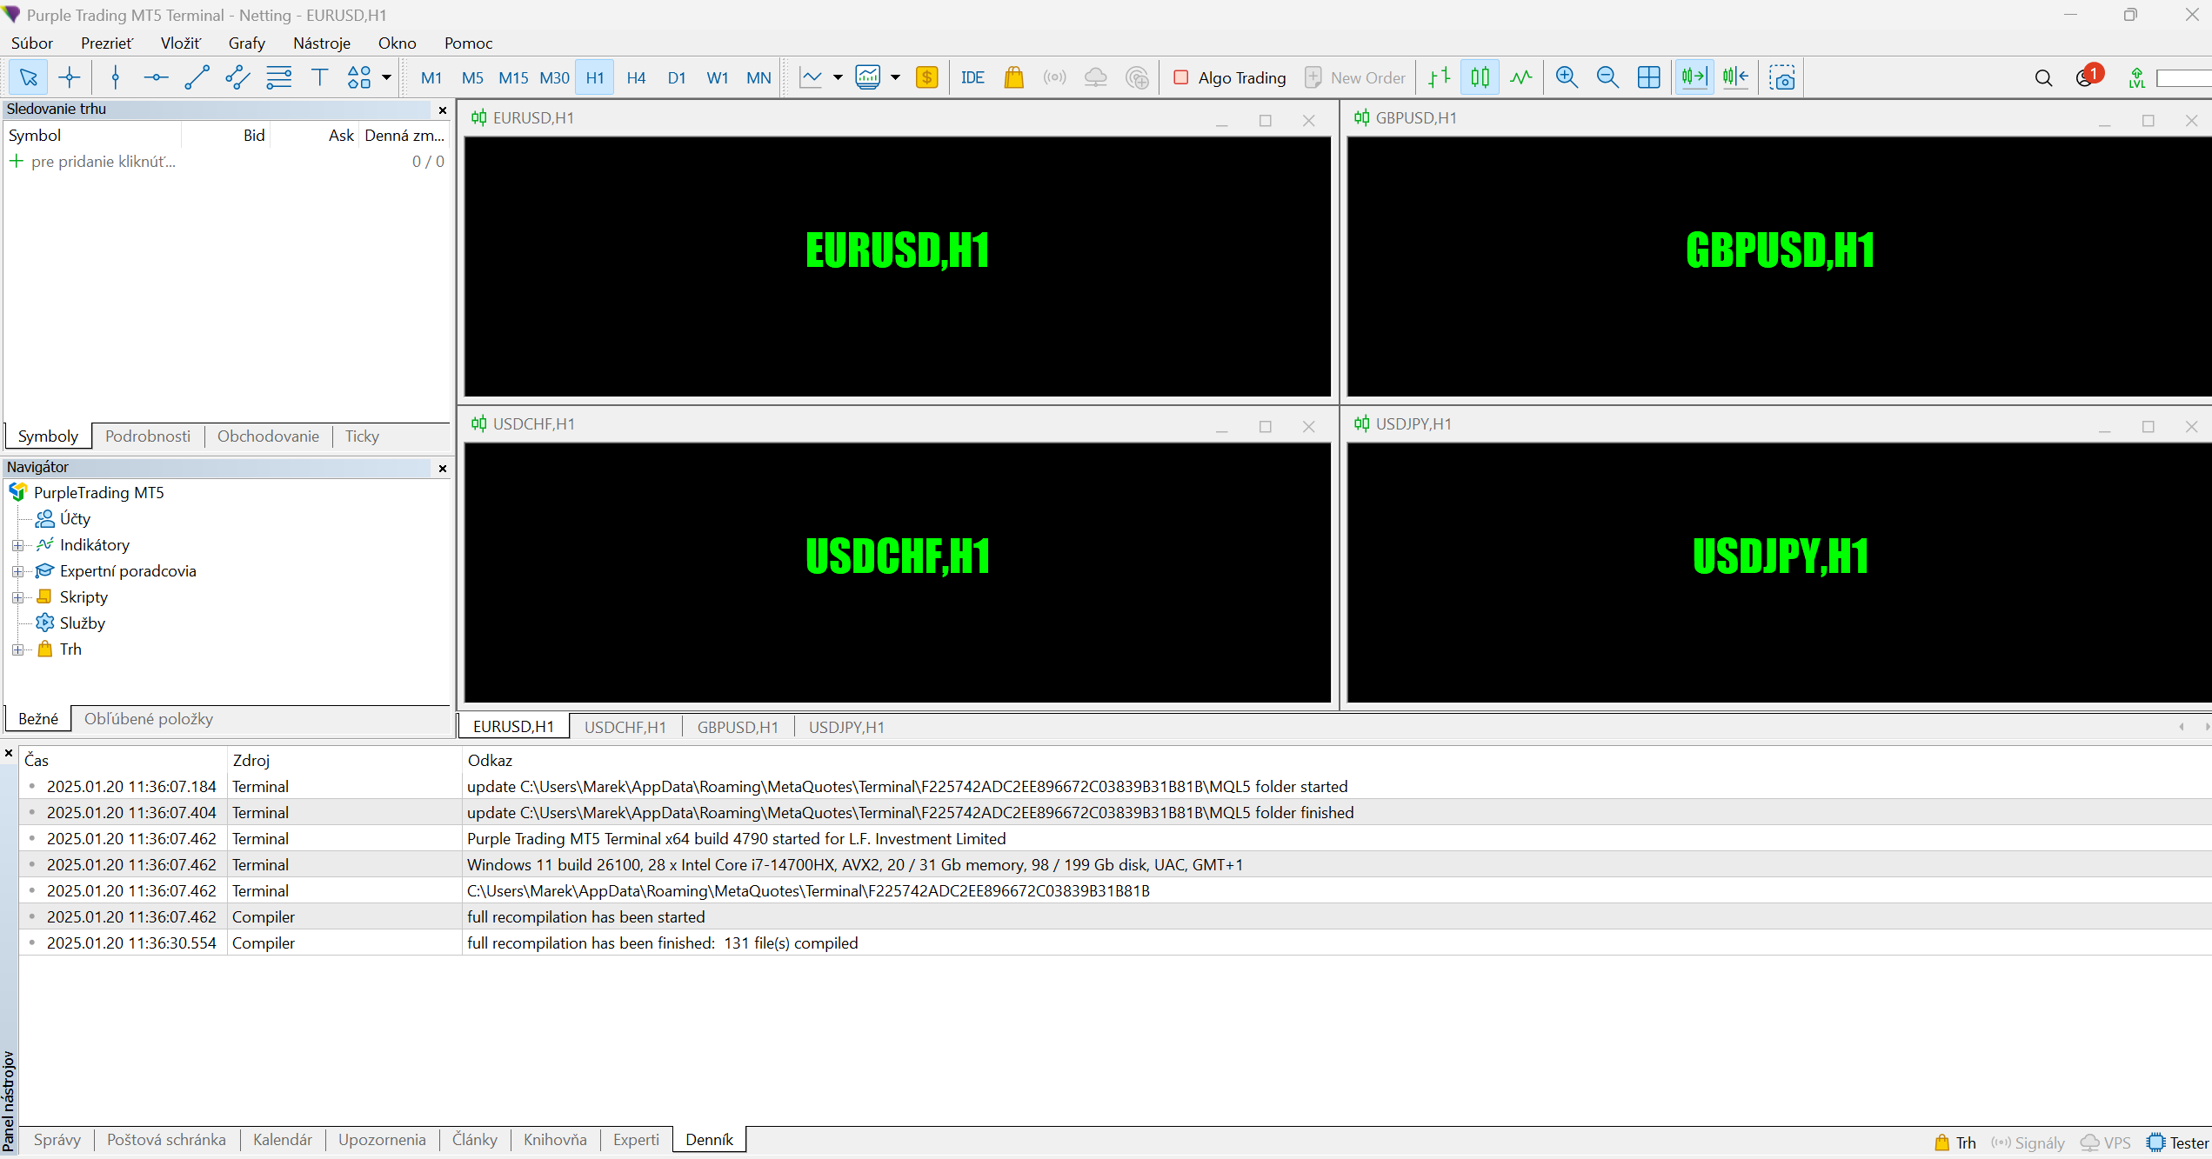The image size is (2212, 1159).
Task: Click the text label tool
Action: pos(319,77)
